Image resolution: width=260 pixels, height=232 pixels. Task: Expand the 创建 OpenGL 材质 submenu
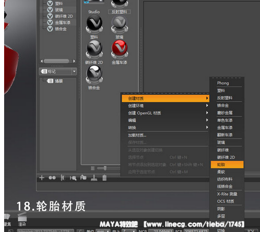[166, 113]
